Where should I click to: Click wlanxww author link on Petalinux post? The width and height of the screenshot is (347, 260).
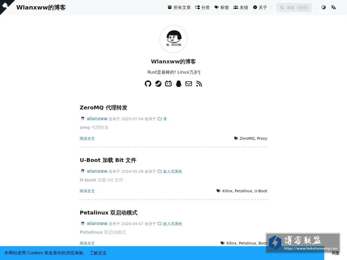click(97, 223)
